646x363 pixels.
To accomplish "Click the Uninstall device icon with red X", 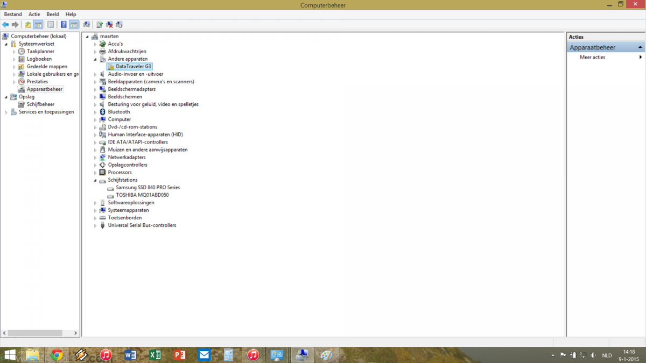I will point(109,25).
